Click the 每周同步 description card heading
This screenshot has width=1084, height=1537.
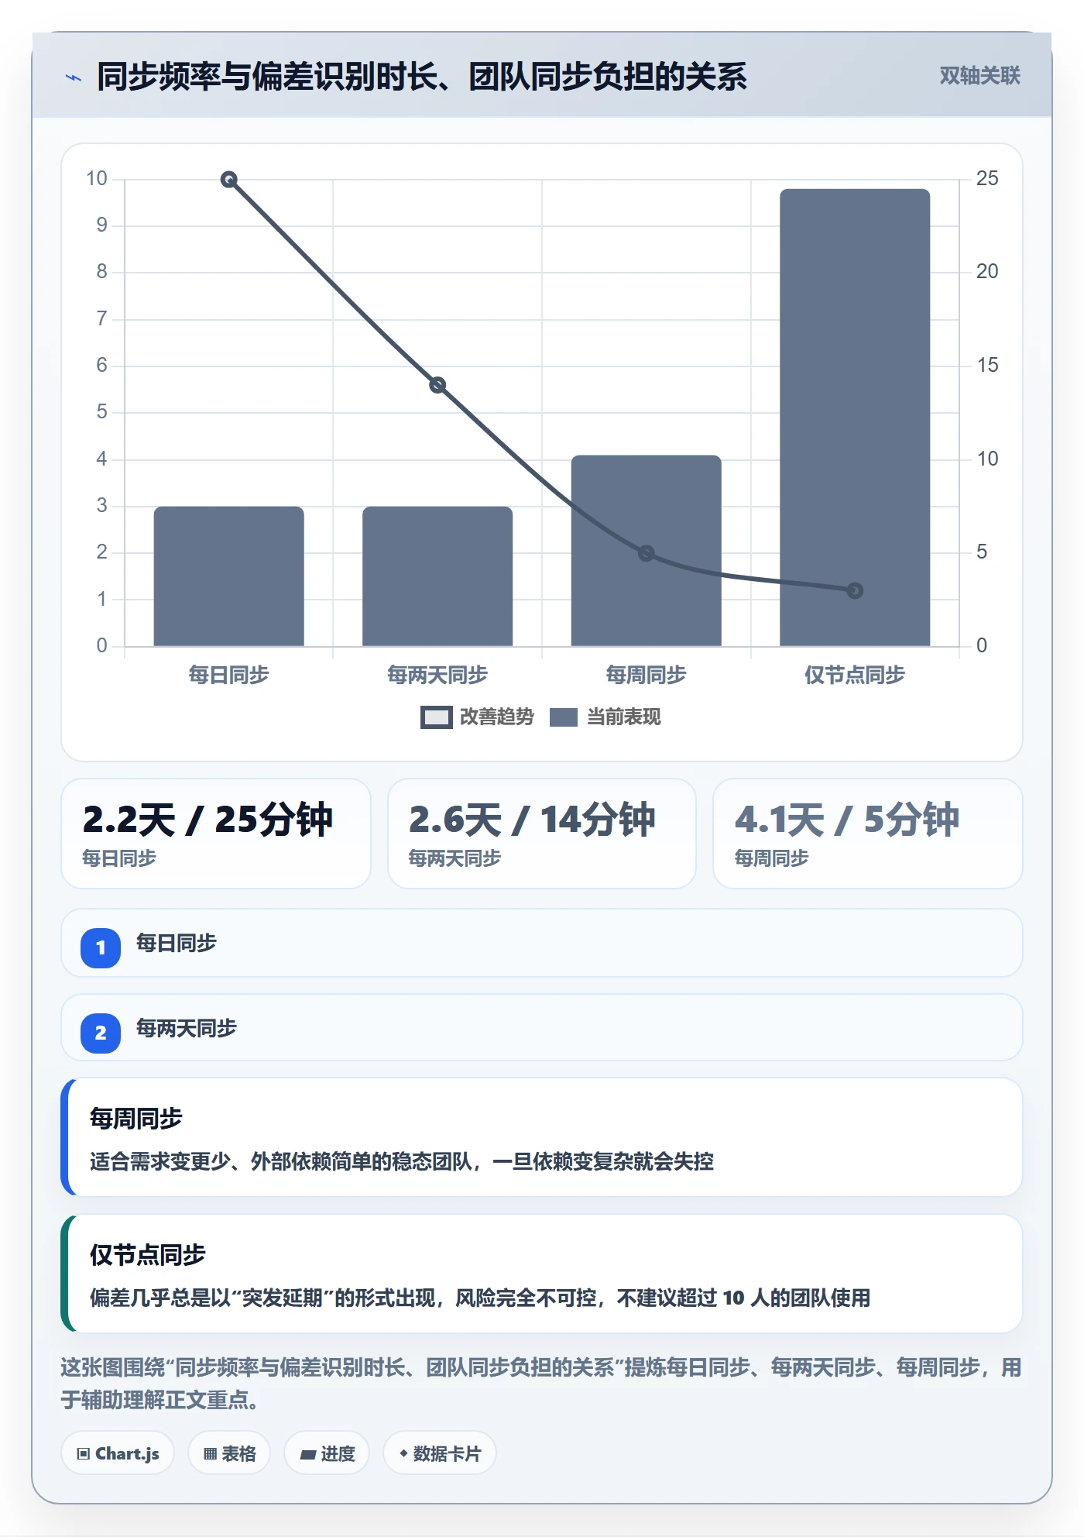[x=136, y=1119]
